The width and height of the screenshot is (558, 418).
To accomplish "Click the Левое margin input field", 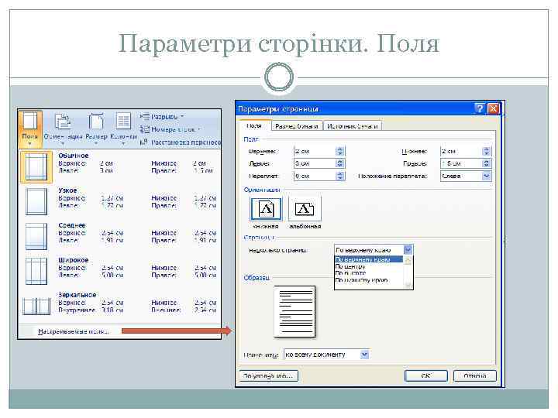I will point(315,163).
